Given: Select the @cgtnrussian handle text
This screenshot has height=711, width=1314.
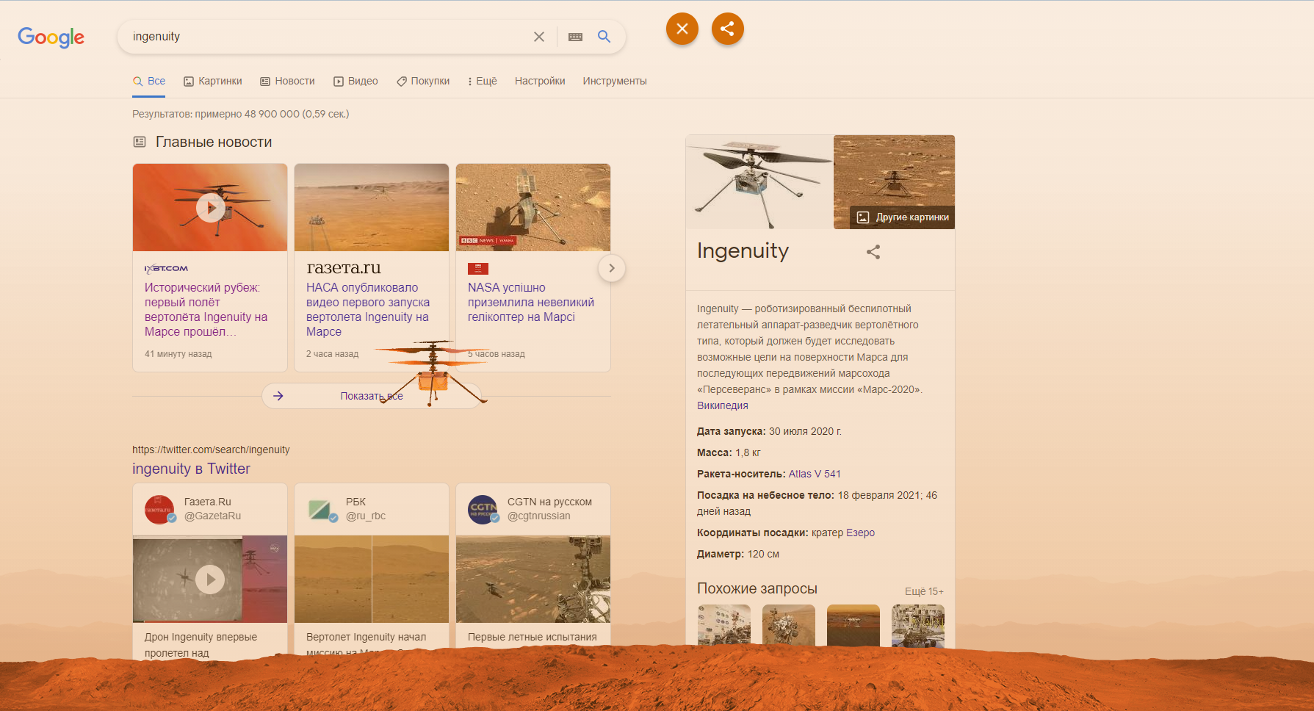Looking at the screenshot, I should pyautogui.click(x=539, y=516).
